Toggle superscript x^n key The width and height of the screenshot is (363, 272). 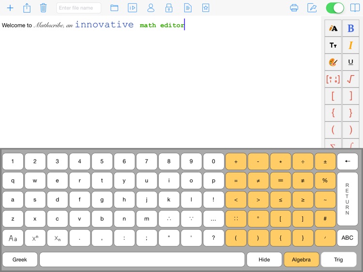[35, 238]
